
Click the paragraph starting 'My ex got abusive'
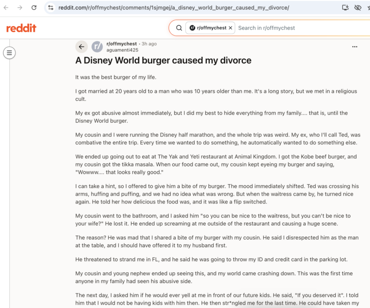211,117
